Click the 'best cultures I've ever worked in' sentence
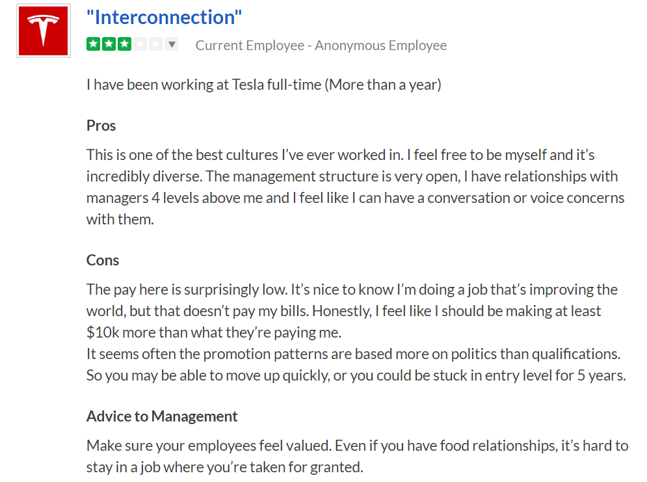The width and height of the screenshot is (647, 482). tap(245, 155)
